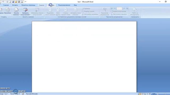Click Обновить наклейки update labels
170x95 pixels.
90,14
